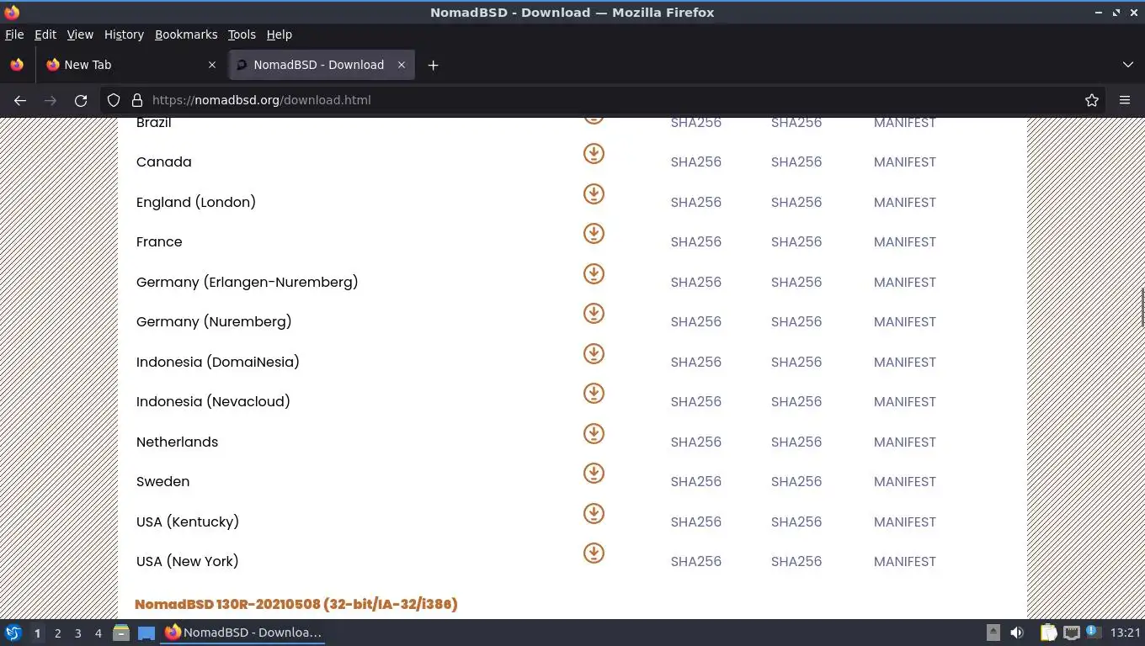Open the MANIFEST link for France
The height and width of the screenshot is (646, 1145).
tap(905, 242)
